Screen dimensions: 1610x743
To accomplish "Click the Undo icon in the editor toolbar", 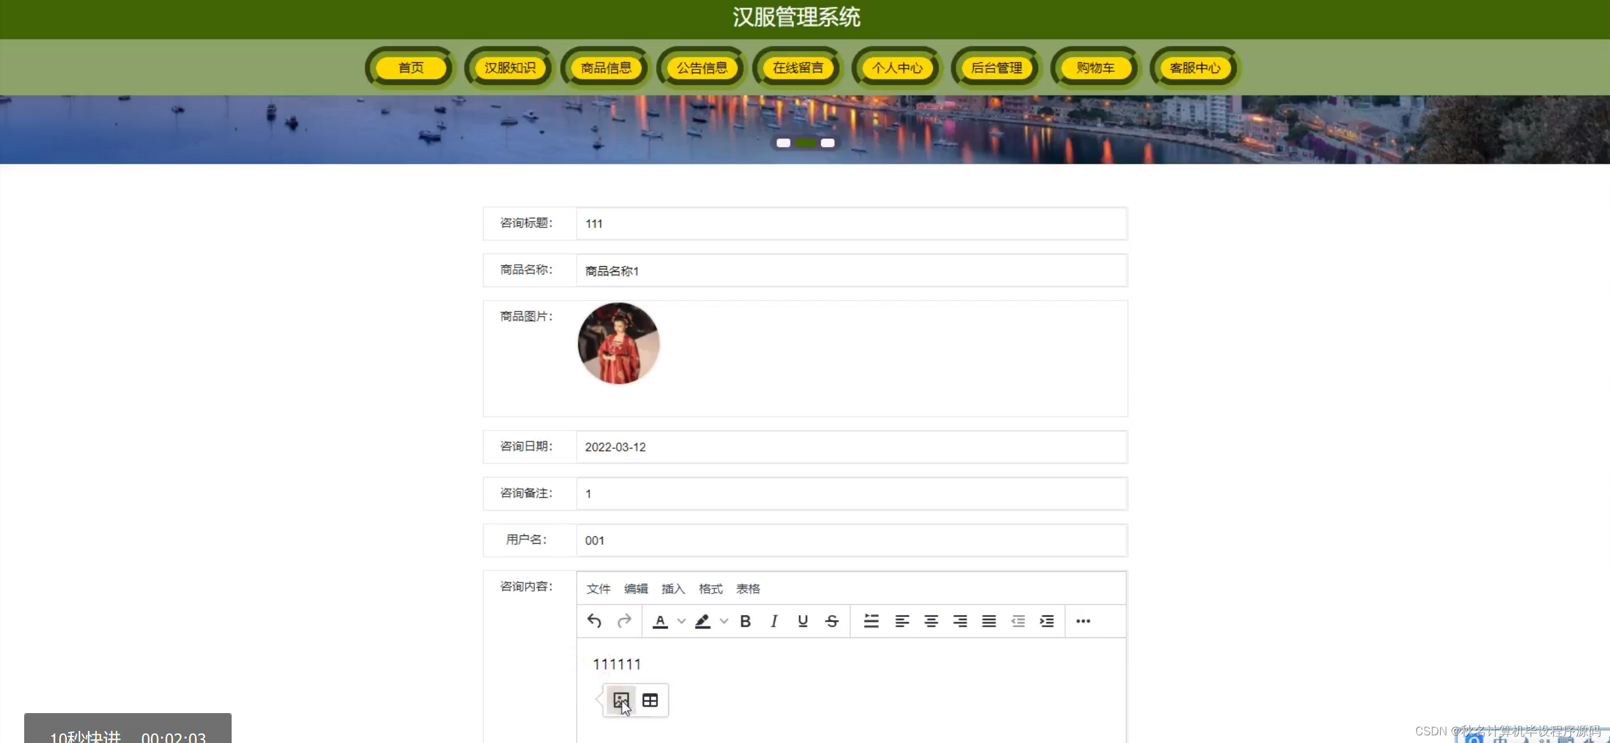I will 593,621.
